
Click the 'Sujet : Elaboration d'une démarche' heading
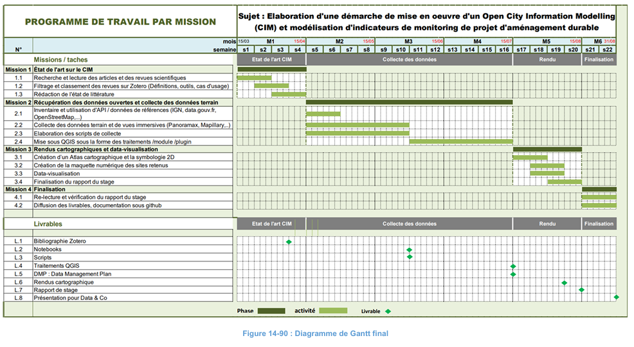[x=426, y=22]
